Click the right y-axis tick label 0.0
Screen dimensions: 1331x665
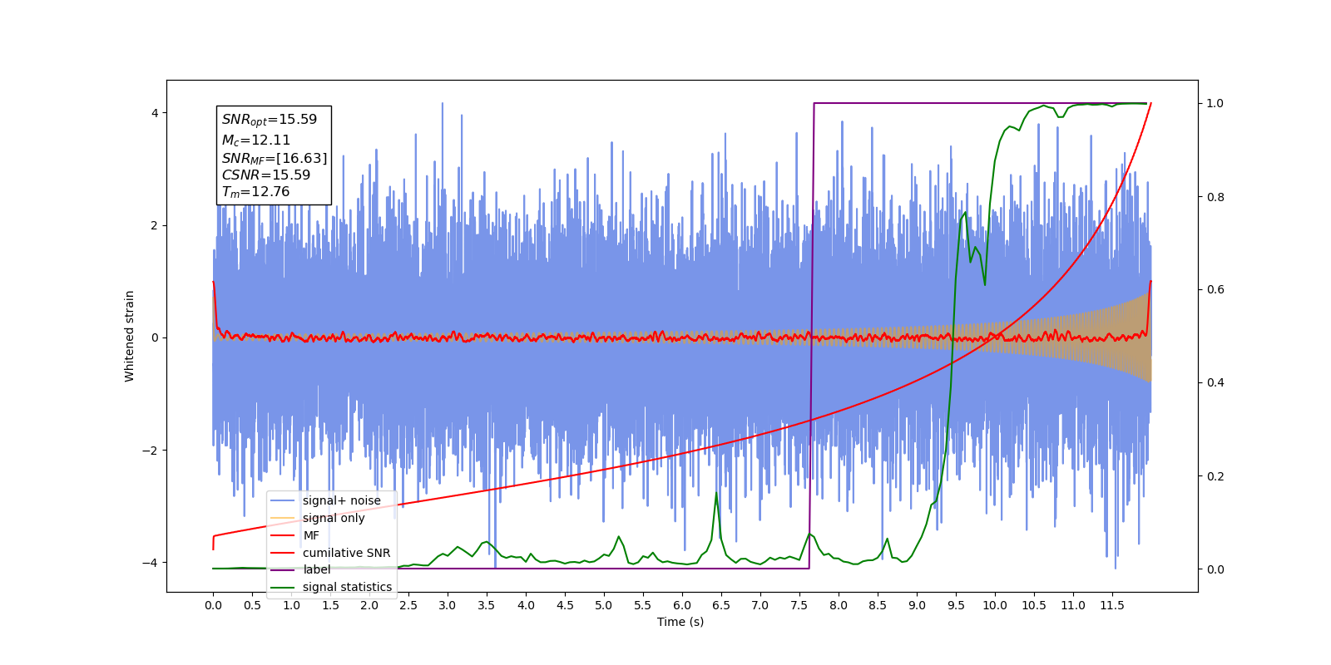1215,569
